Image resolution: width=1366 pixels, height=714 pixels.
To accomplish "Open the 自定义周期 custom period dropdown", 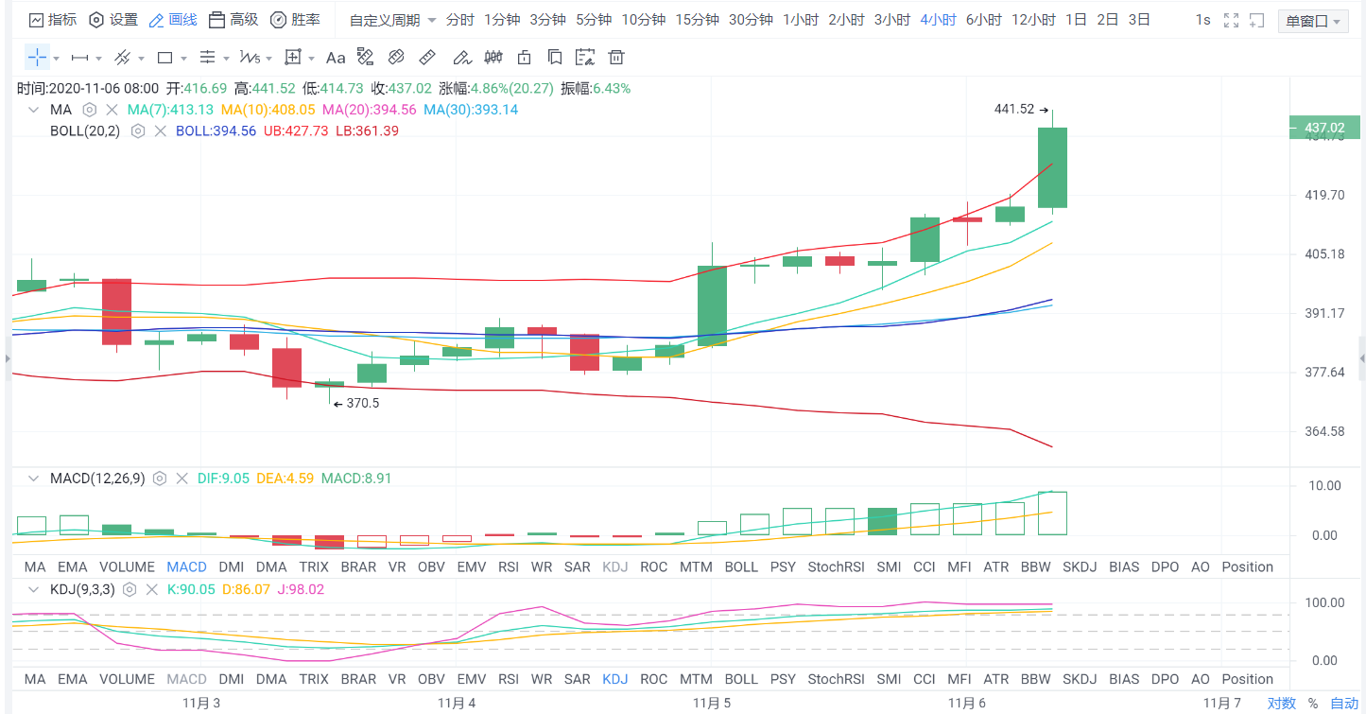I will click(x=392, y=20).
